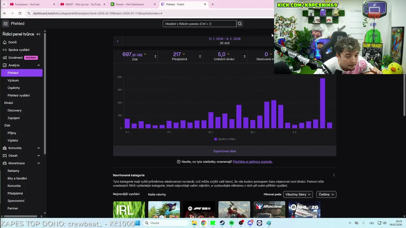The image size is (406, 228).
Task: Open Chrome from the taskbar
Action: [x=203, y=223]
